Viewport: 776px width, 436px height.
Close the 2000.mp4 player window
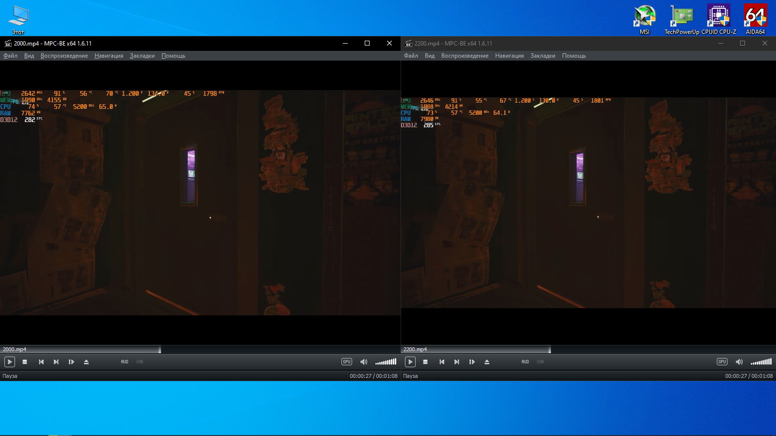point(389,43)
